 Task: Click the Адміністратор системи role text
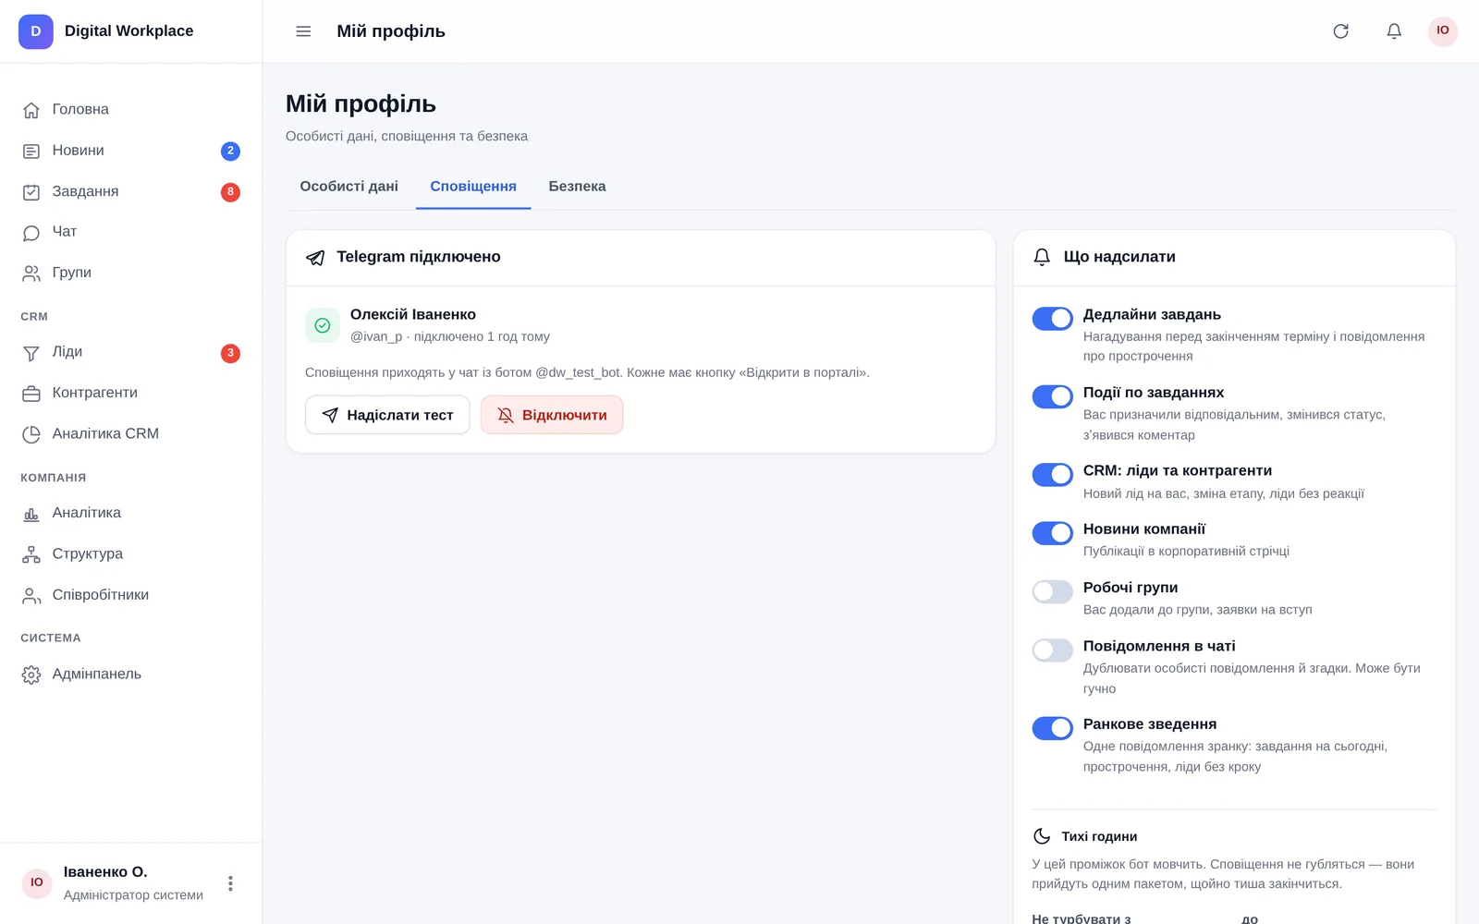pyautogui.click(x=133, y=895)
